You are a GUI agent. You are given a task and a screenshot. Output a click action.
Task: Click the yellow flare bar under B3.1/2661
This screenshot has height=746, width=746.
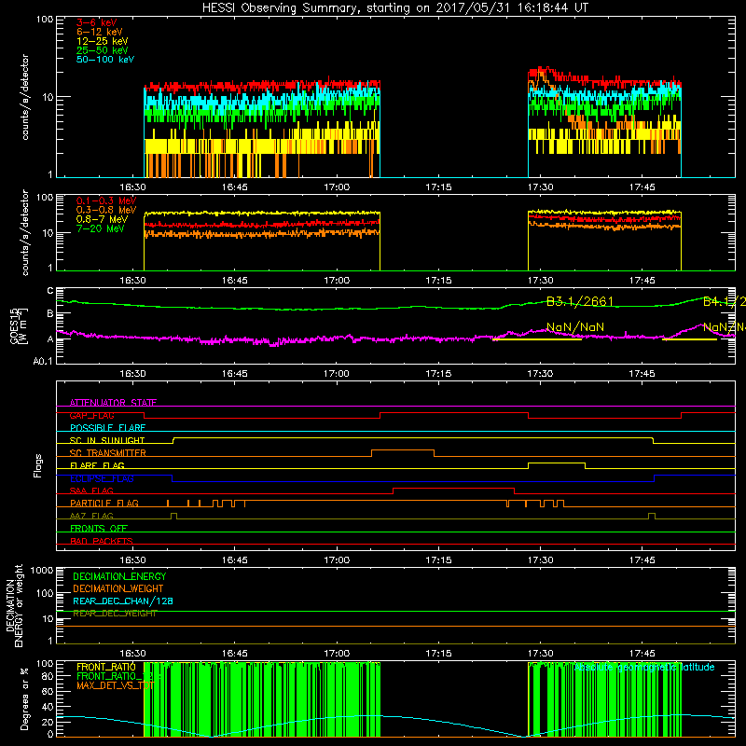537,339
